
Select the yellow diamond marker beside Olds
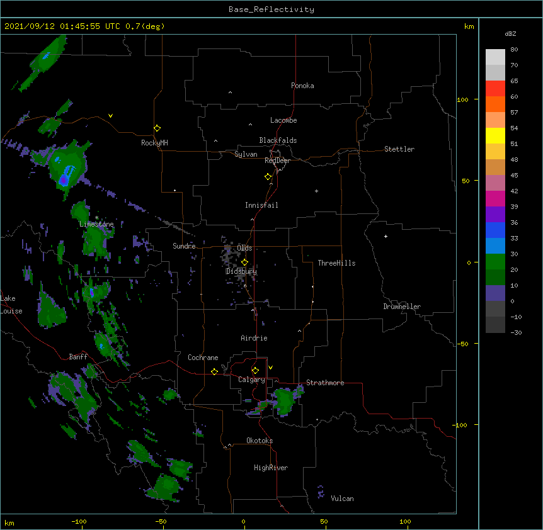[x=245, y=262]
